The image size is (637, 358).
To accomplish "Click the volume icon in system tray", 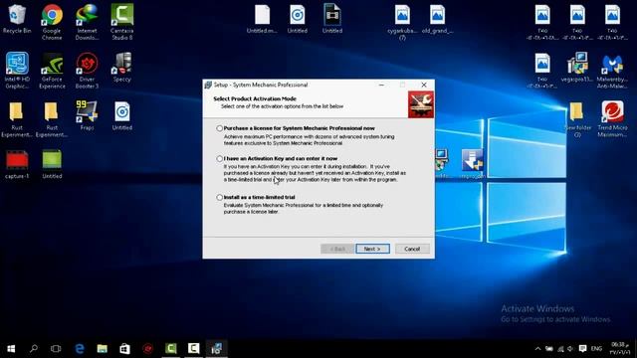I will [x=570, y=349].
